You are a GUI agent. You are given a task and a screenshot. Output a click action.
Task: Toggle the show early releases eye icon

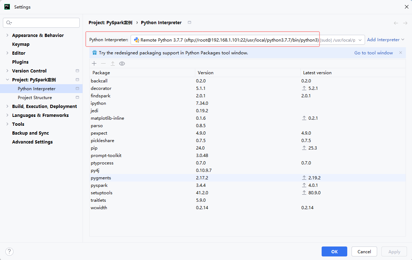pos(122,64)
